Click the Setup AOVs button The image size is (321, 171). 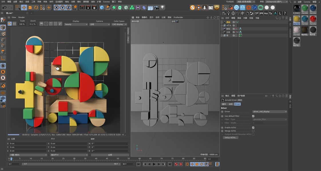(x=230, y=138)
